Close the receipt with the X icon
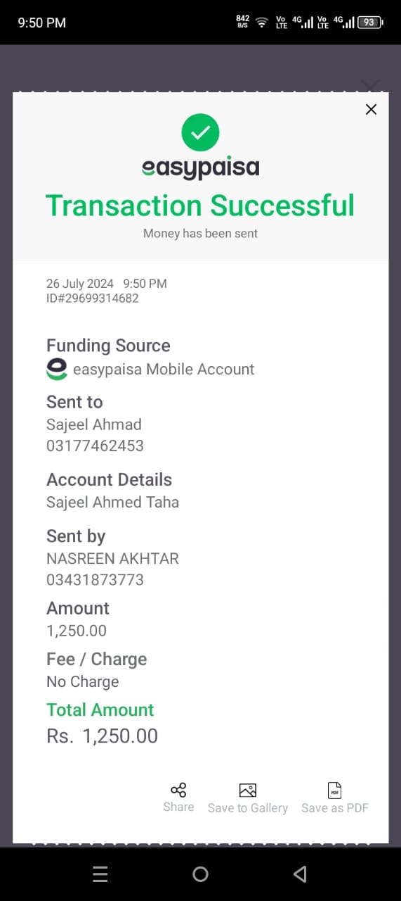Viewport: 401px width, 901px height. 371,109
